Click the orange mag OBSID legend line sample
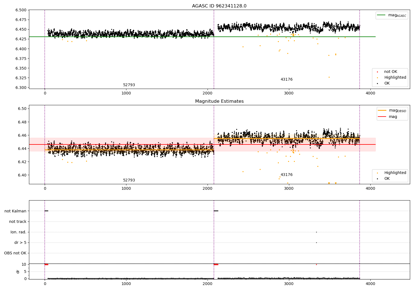The height and width of the screenshot is (290, 414). tap(382, 110)
